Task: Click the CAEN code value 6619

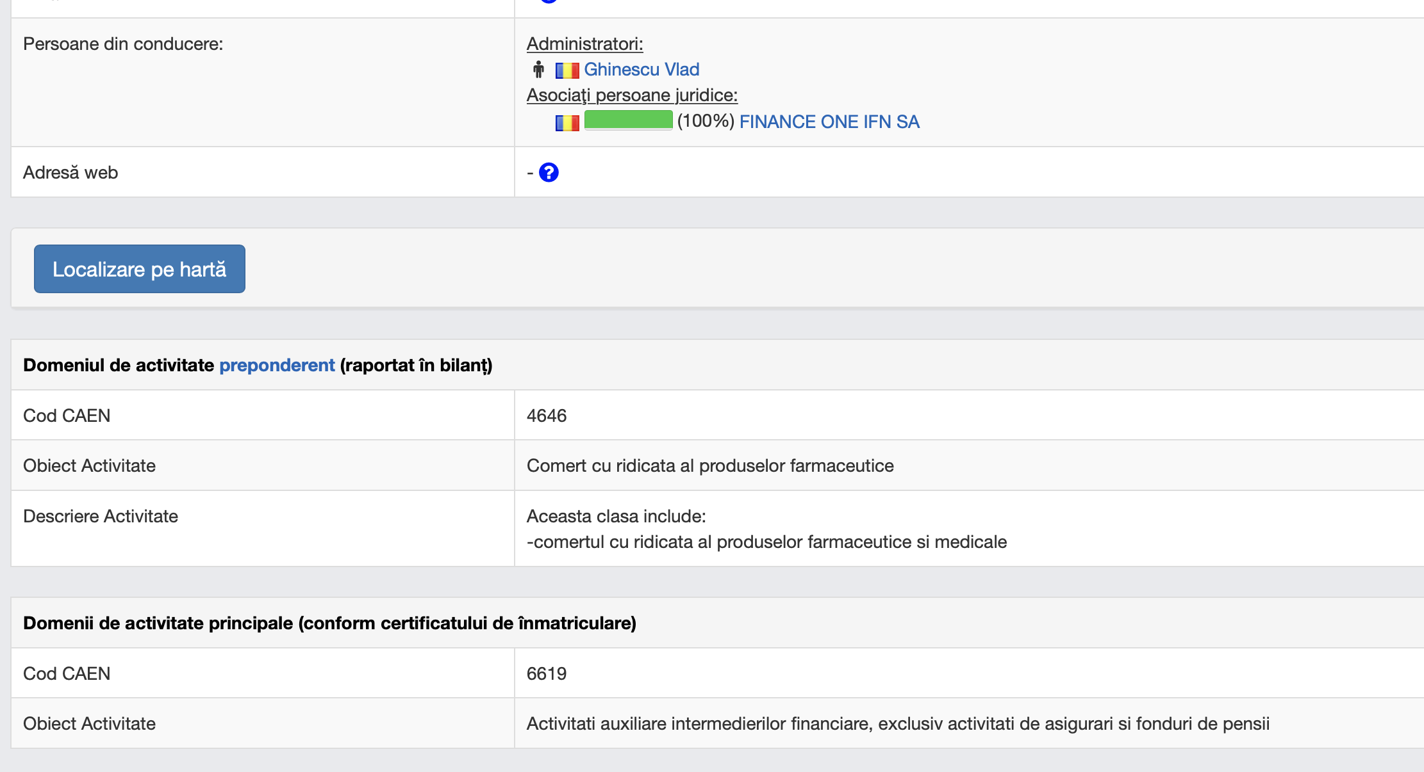Action: click(547, 673)
